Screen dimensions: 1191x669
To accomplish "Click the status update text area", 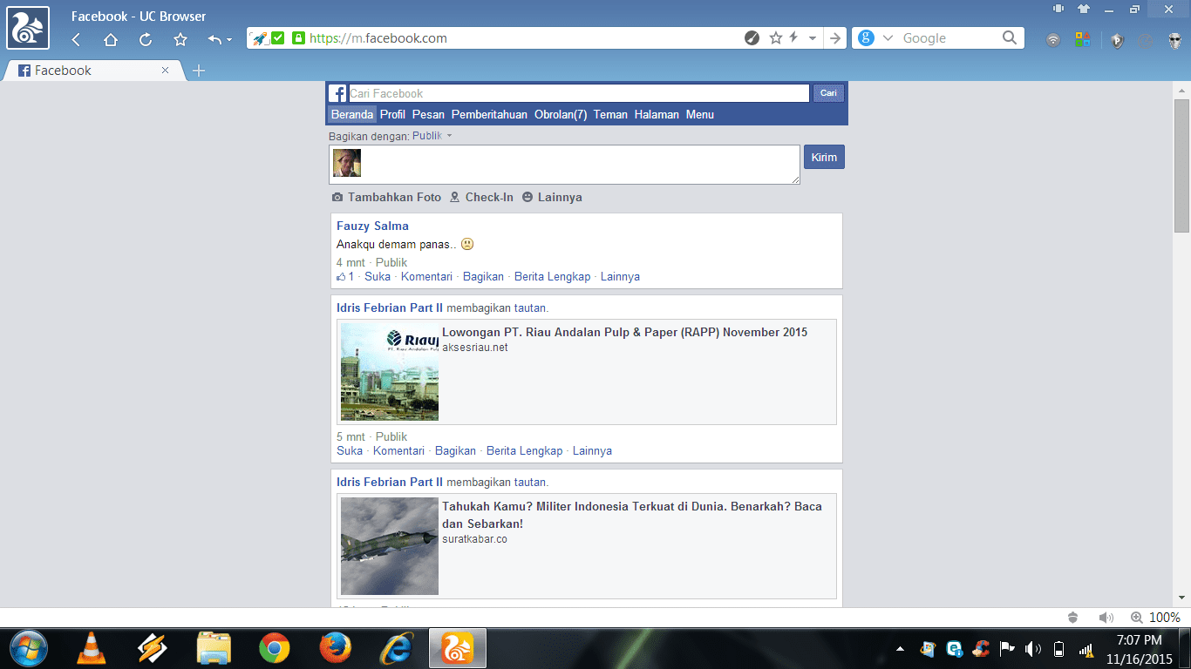I will [x=564, y=165].
